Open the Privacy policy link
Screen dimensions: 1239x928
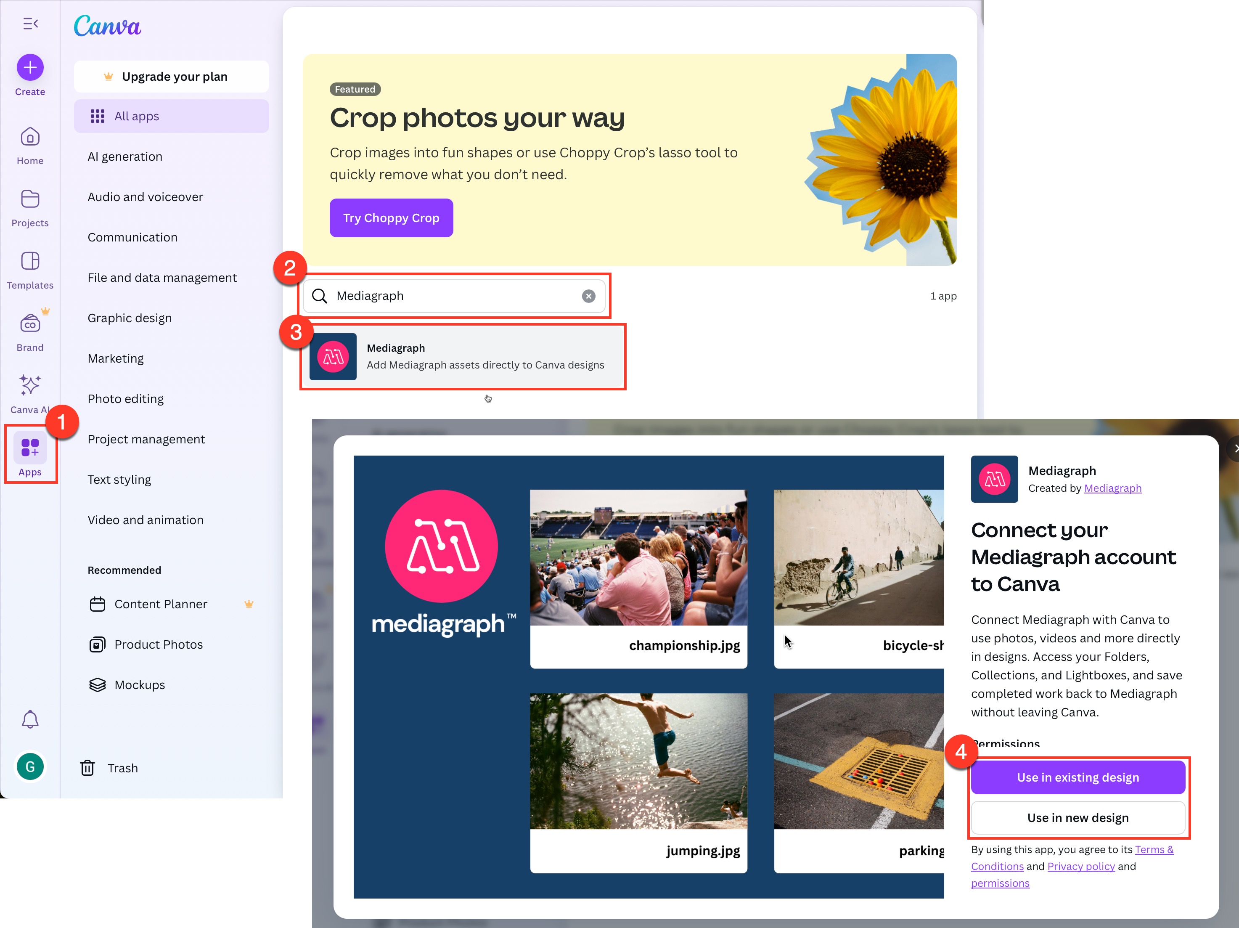tap(1080, 866)
